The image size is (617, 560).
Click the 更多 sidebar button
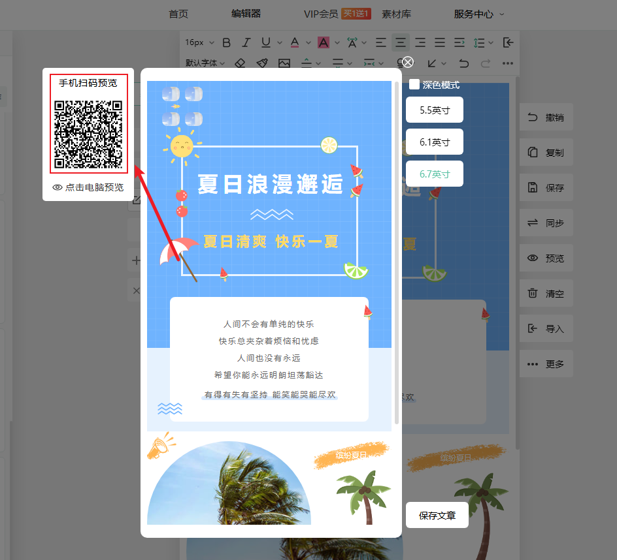[546, 364]
